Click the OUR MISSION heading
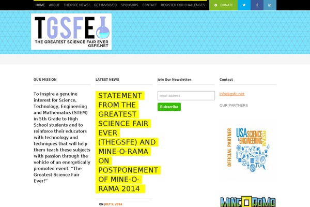 pyautogui.click(x=45, y=80)
